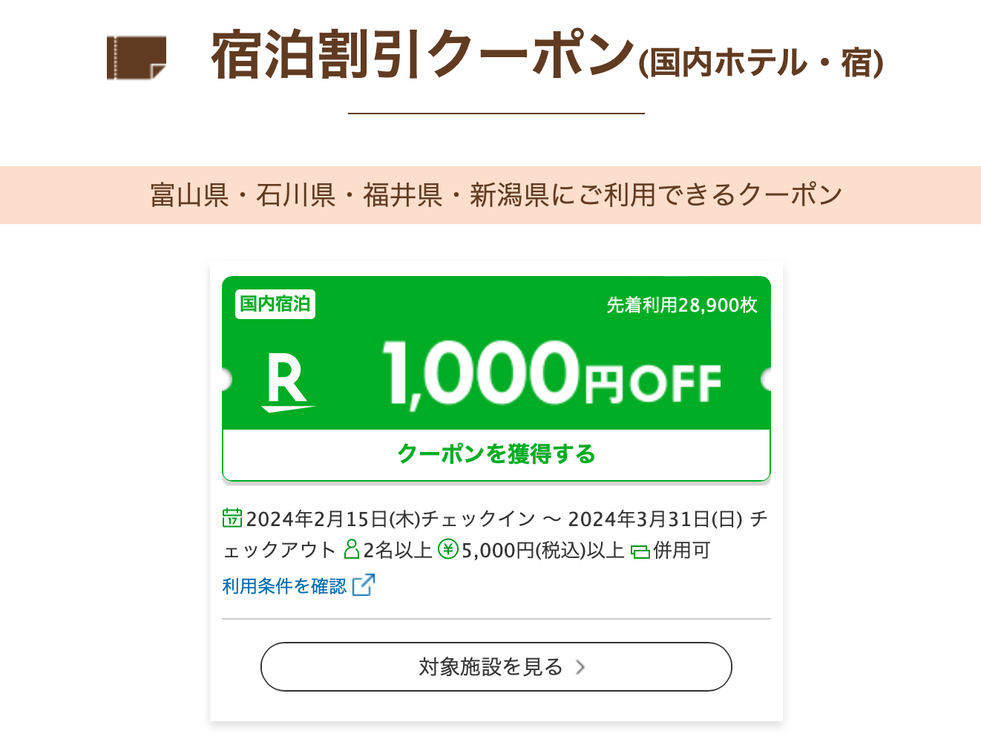Open the 対象施設を見る button
Image resolution: width=981 pixels, height=748 pixels.
point(496,667)
